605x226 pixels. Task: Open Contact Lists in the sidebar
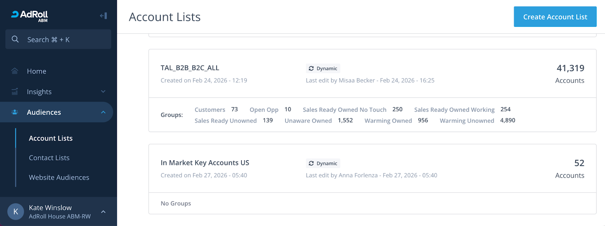pyautogui.click(x=49, y=158)
